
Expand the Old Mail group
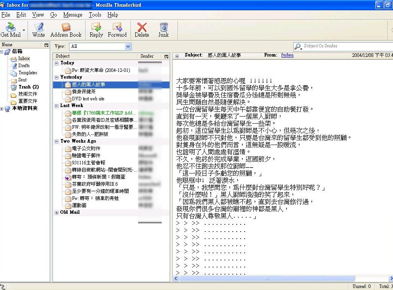pyautogui.click(x=56, y=213)
